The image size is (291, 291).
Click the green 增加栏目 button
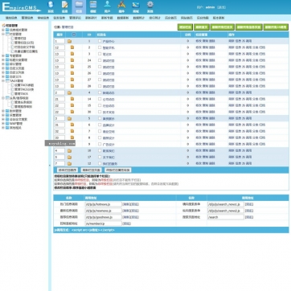pyautogui.click(x=185, y=27)
